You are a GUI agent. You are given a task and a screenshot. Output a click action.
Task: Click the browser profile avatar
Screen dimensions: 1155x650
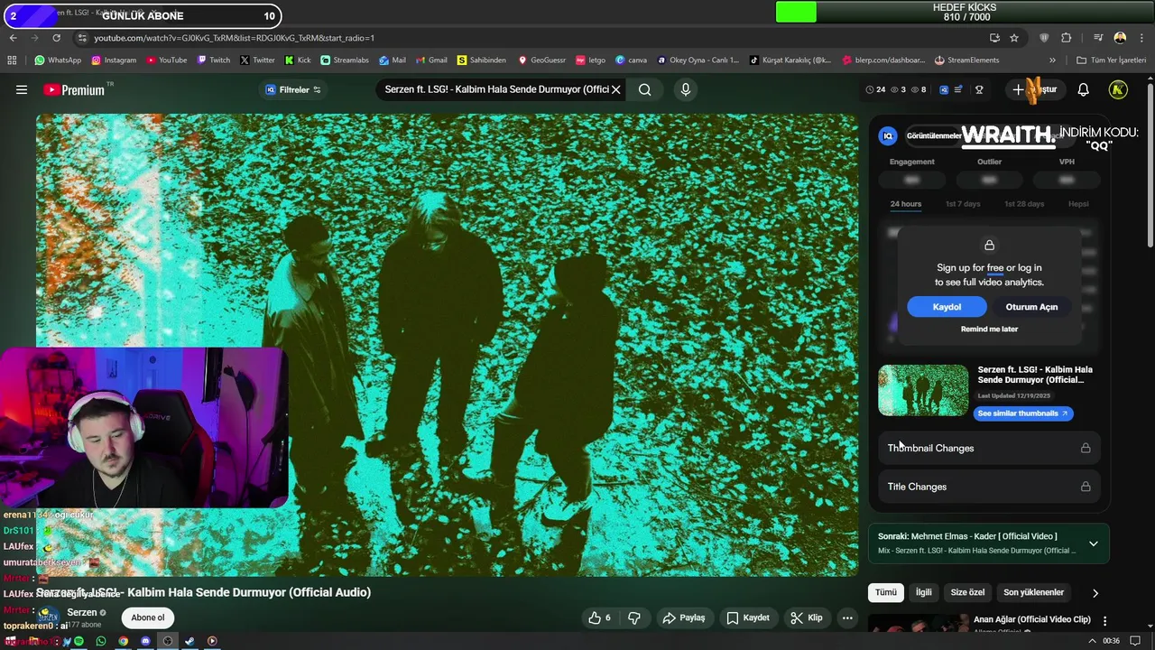point(1120,38)
